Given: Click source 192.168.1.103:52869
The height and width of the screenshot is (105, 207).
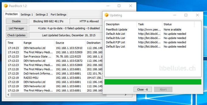Looking at the screenshot, I should coord(69,65).
